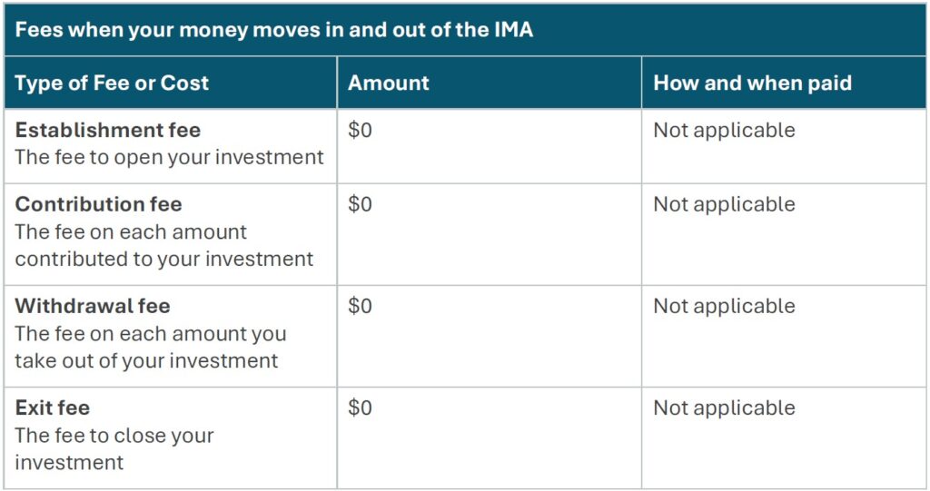Select the Withdrawal fee description text
The image size is (930, 491).
[150, 347]
